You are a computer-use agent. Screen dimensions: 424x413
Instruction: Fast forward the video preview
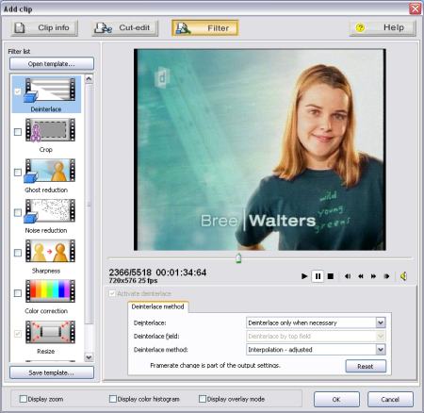373,276
